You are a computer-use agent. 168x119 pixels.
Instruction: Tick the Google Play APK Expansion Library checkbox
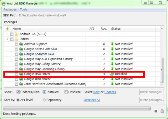click(x=17, y=59)
